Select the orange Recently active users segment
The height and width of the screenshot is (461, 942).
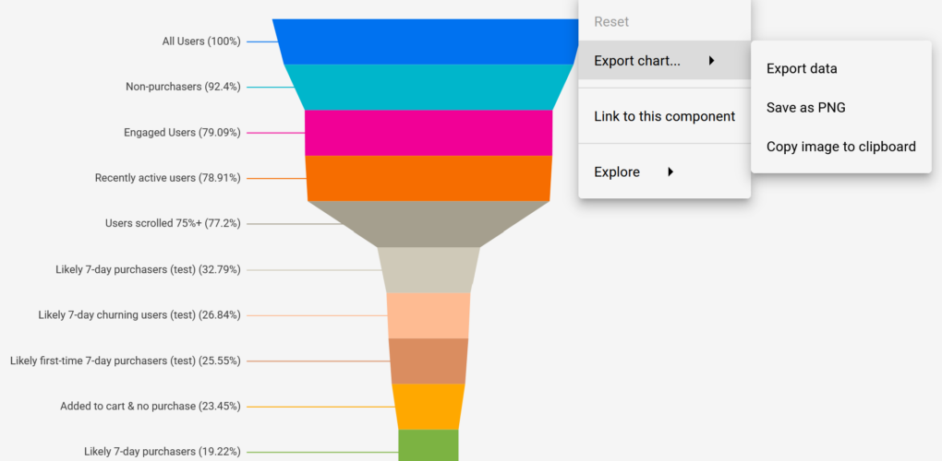(x=429, y=178)
